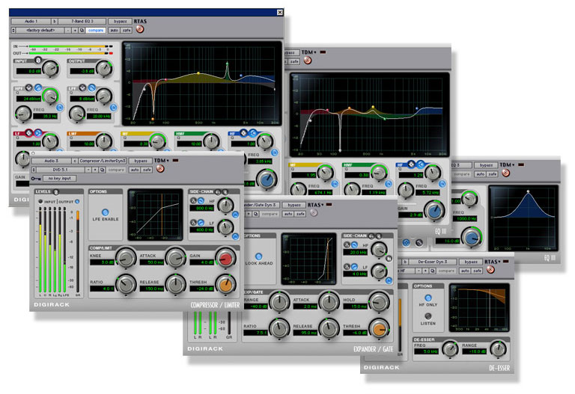
Task: Click copy settings icon in 7-Band EQ header
Action: pyautogui.click(x=82, y=30)
